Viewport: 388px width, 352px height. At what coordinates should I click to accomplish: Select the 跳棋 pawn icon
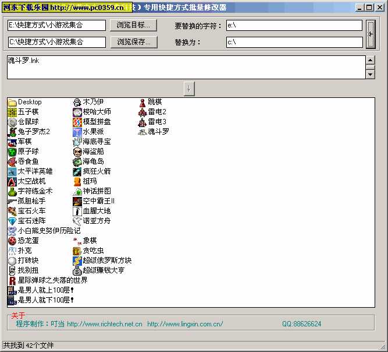(143, 102)
